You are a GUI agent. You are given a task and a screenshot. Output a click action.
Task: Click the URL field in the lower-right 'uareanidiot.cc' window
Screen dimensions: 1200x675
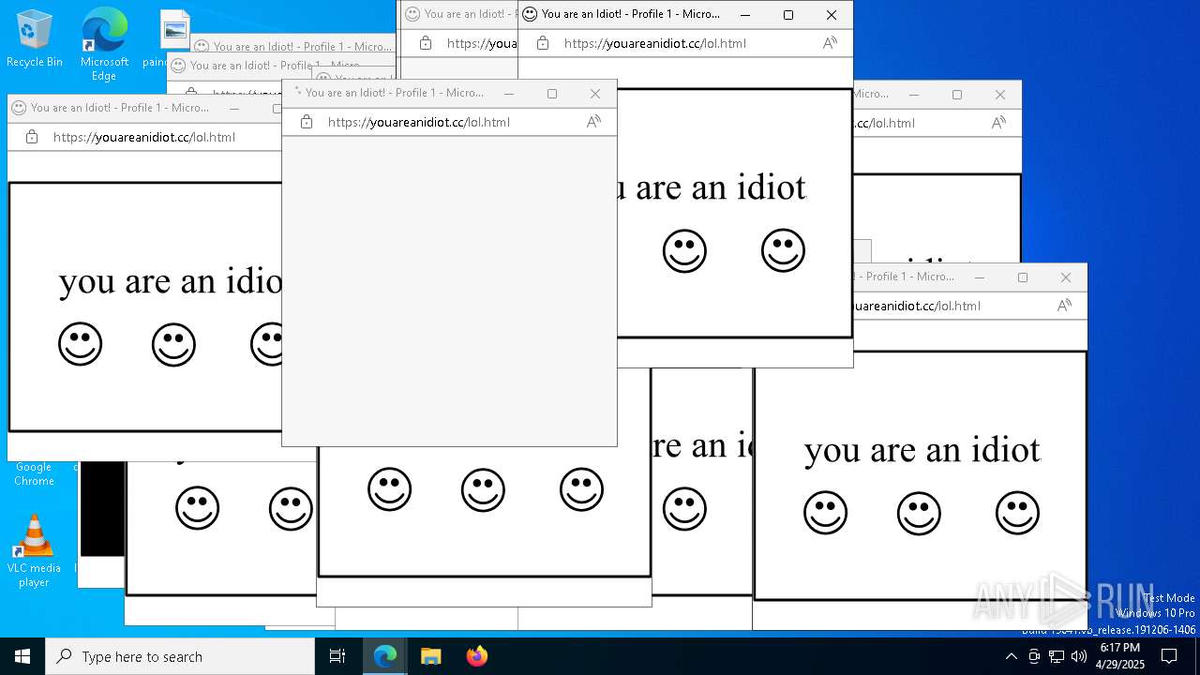click(x=918, y=306)
